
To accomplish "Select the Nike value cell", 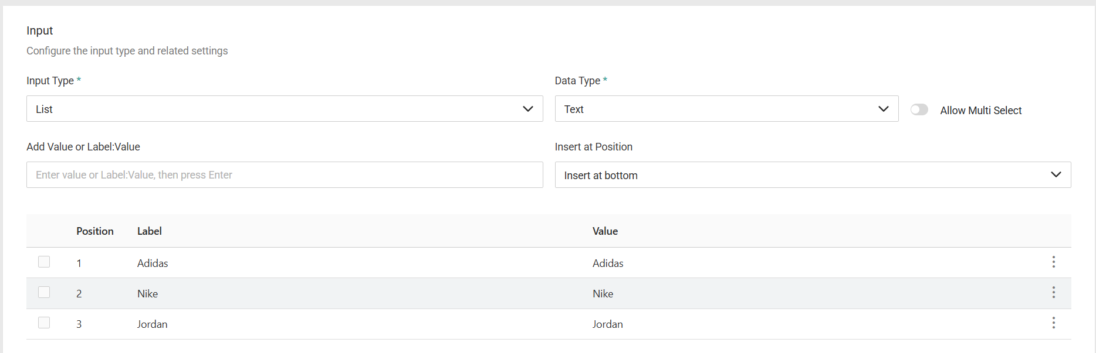I will (603, 294).
